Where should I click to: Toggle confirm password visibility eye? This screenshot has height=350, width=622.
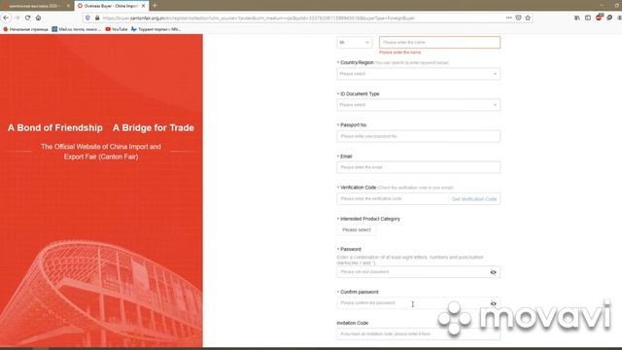click(x=493, y=303)
